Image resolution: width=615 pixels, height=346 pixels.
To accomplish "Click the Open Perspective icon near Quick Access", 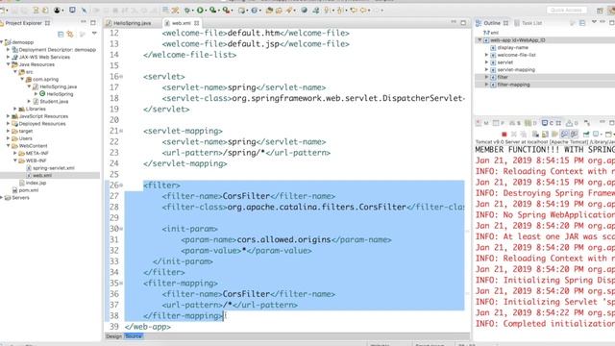I will [600, 11].
